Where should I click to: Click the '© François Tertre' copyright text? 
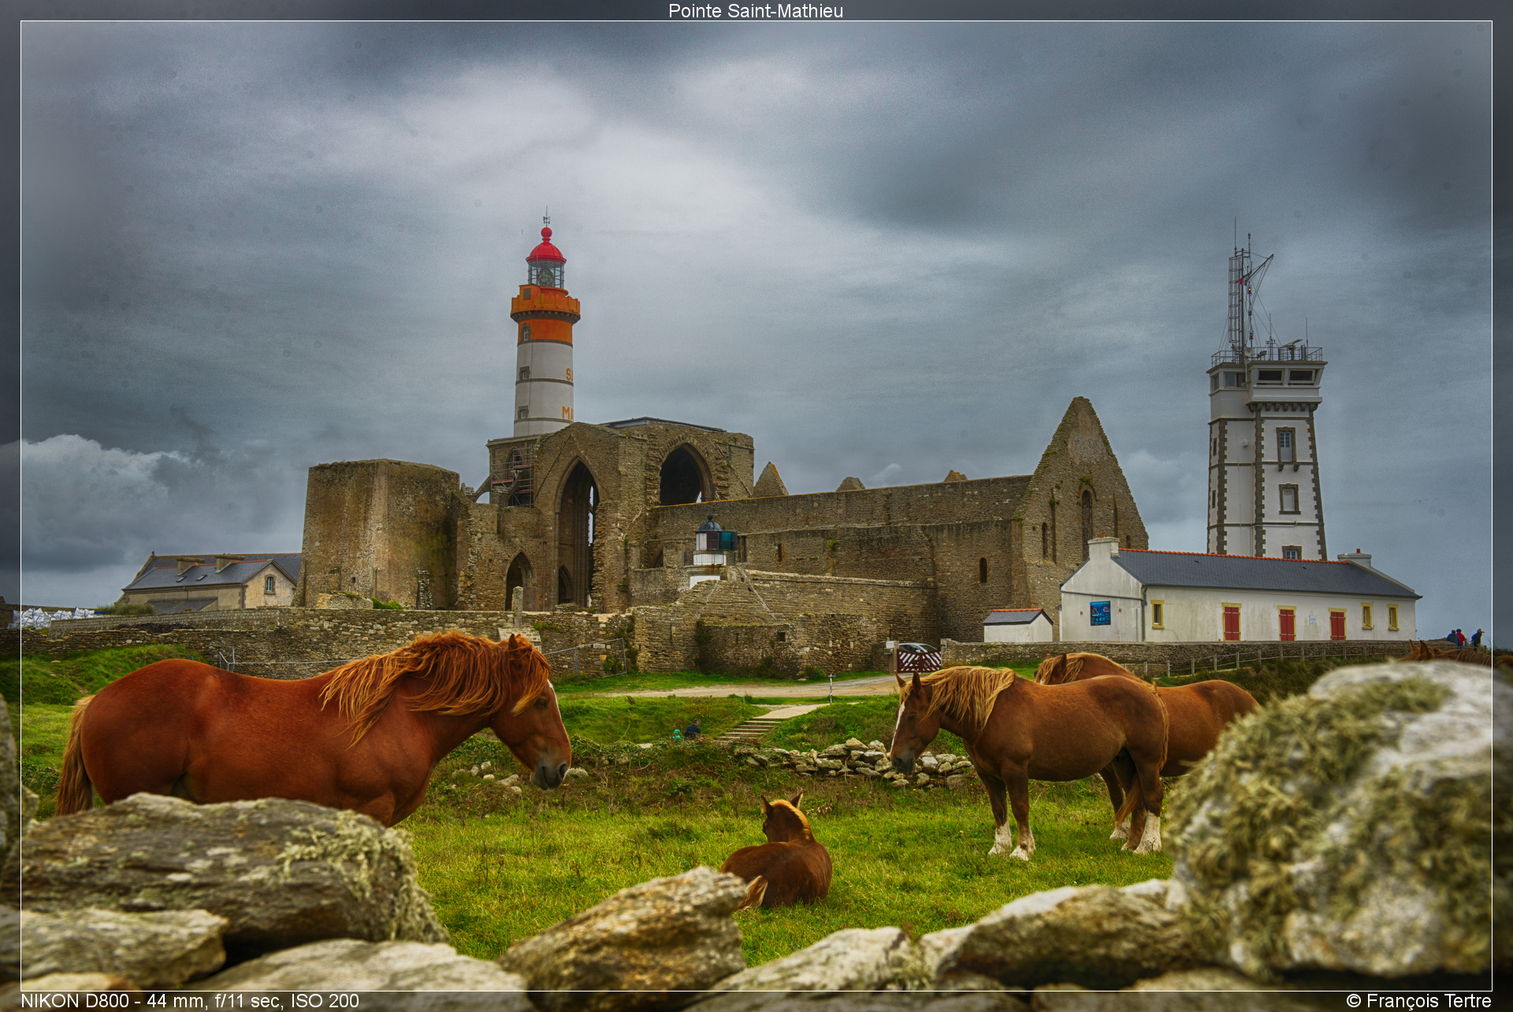1418,1001
